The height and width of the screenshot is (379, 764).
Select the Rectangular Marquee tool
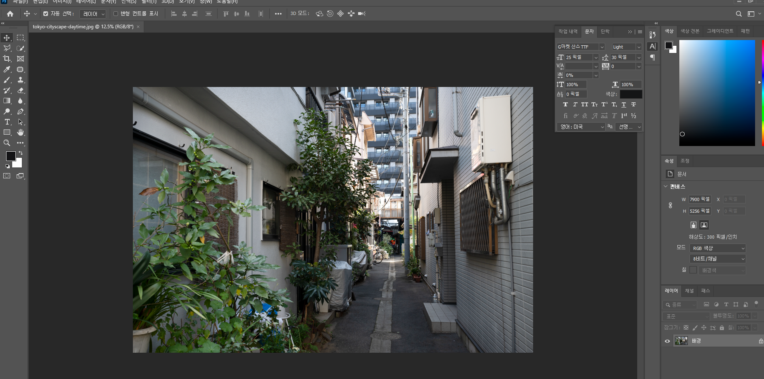click(20, 38)
